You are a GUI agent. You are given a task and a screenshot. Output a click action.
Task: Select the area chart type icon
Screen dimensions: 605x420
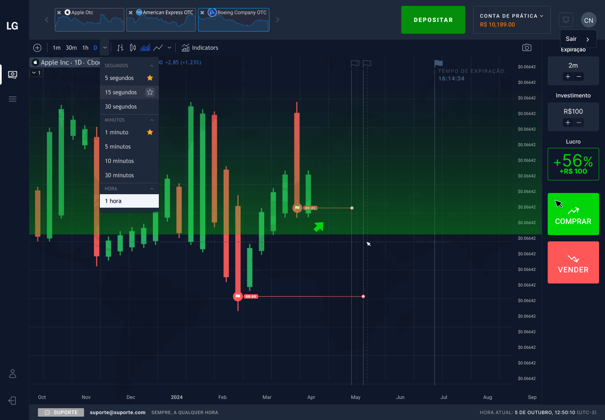tap(145, 48)
